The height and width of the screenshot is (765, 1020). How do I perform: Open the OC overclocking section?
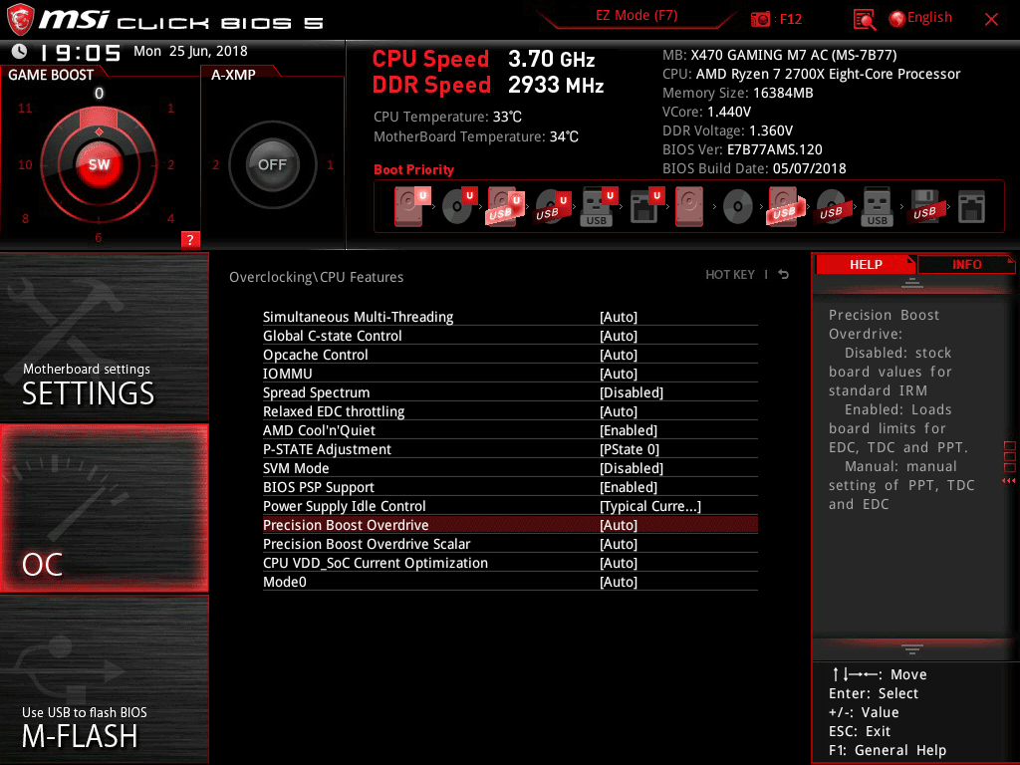104,508
